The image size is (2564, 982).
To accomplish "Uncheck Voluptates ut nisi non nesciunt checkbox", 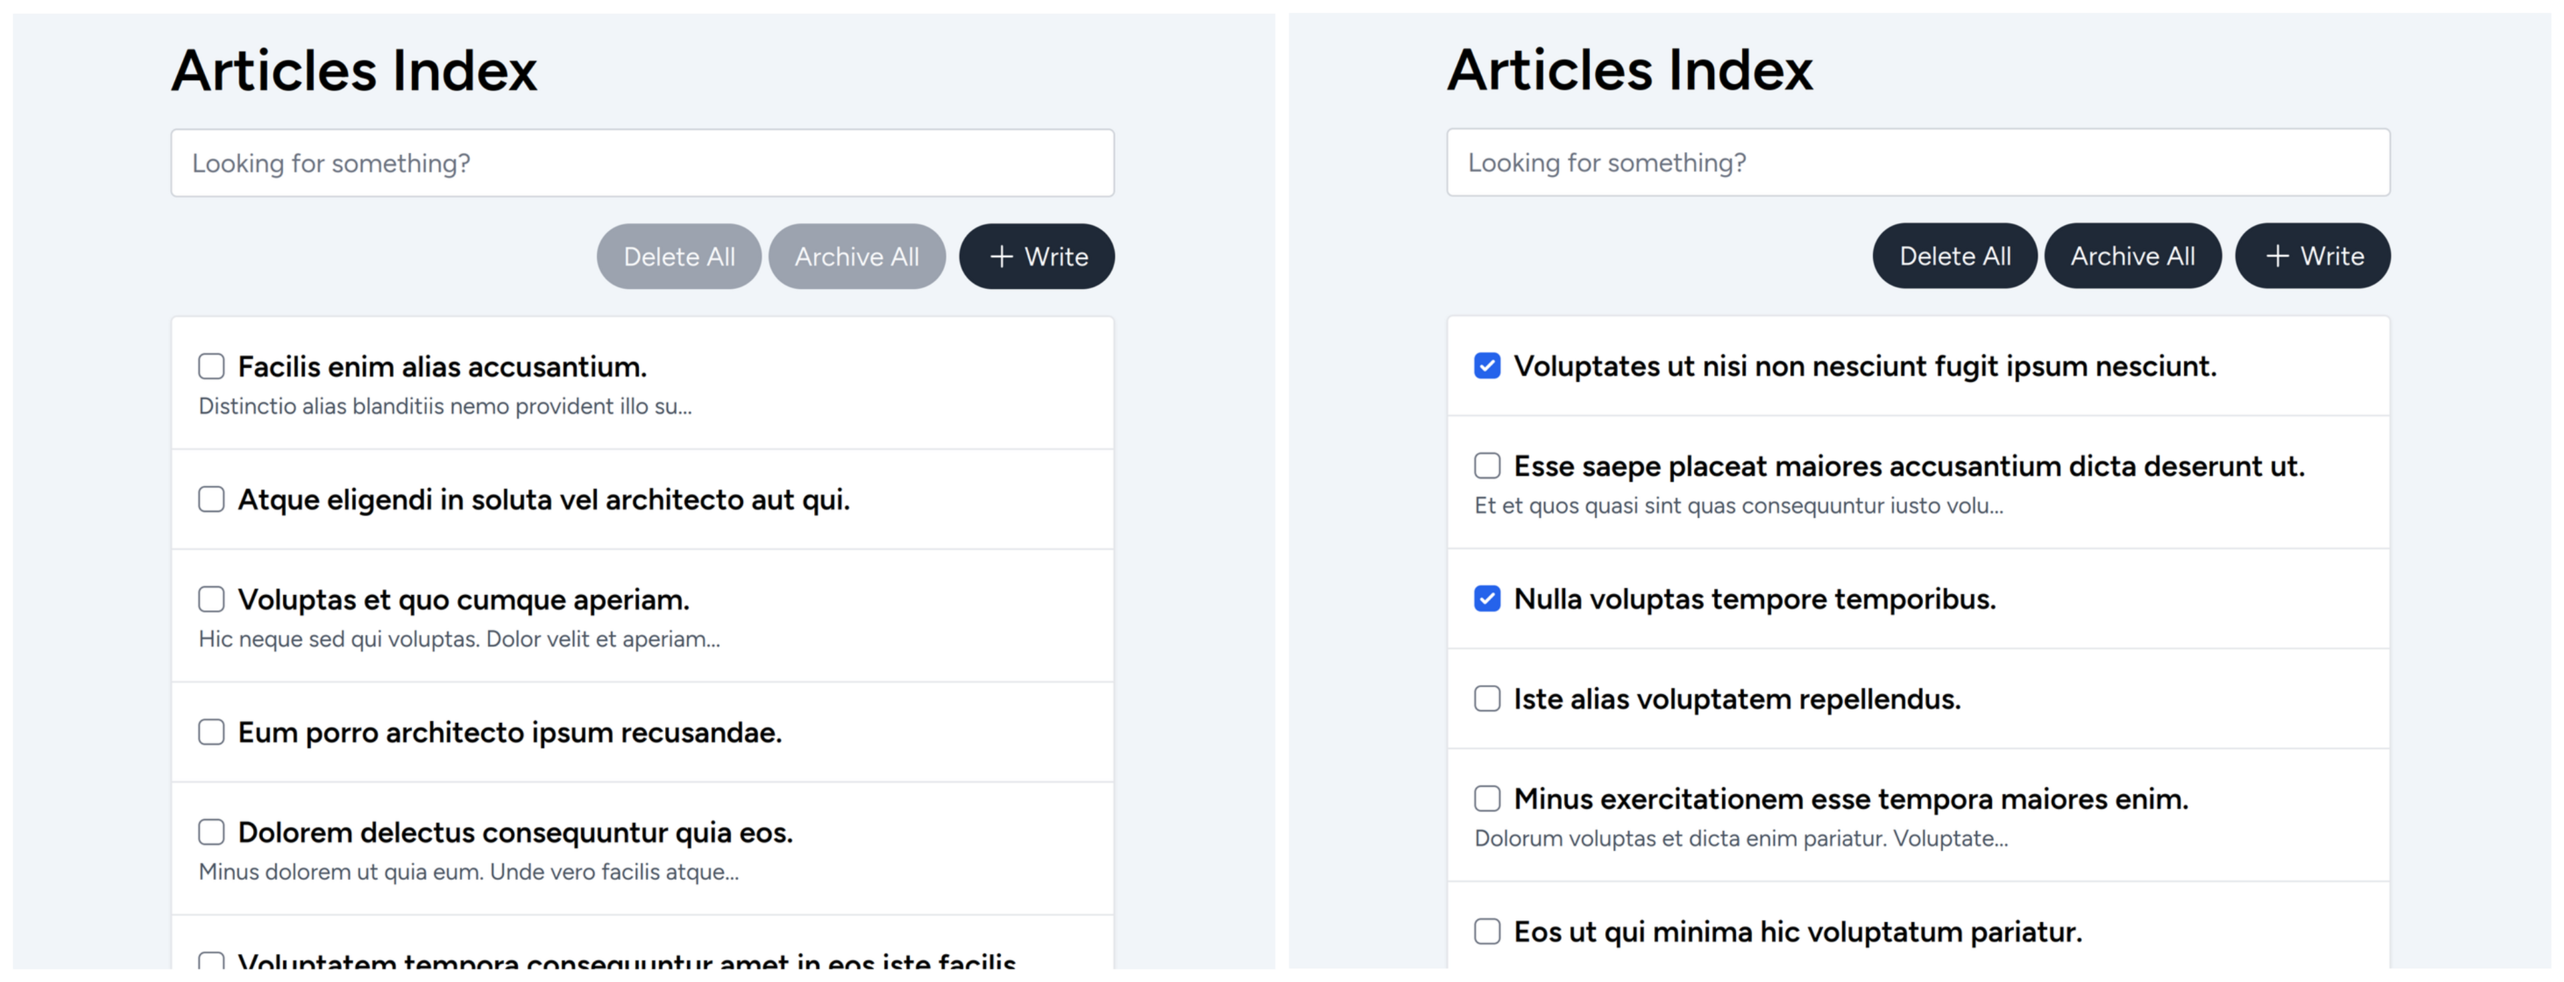I will [1487, 365].
